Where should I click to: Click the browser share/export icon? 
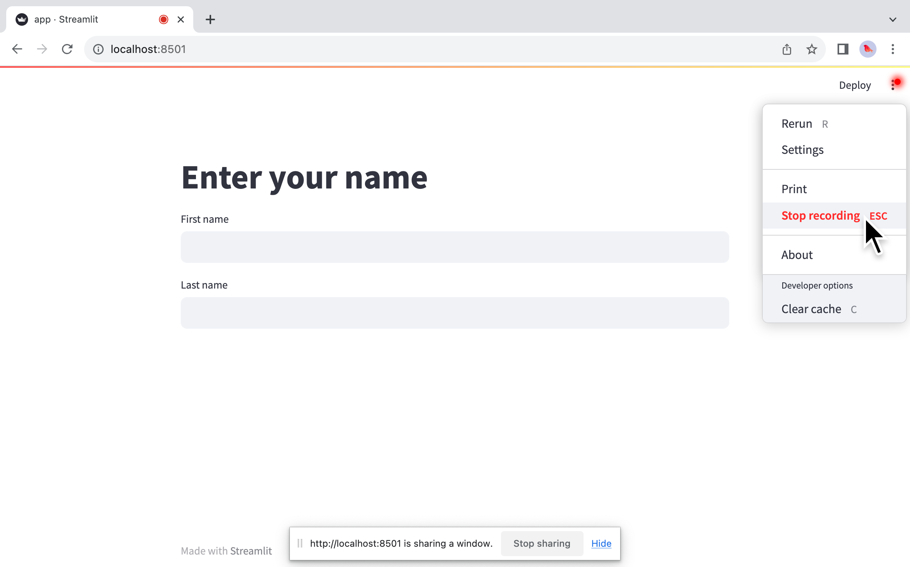pyautogui.click(x=787, y=49)
